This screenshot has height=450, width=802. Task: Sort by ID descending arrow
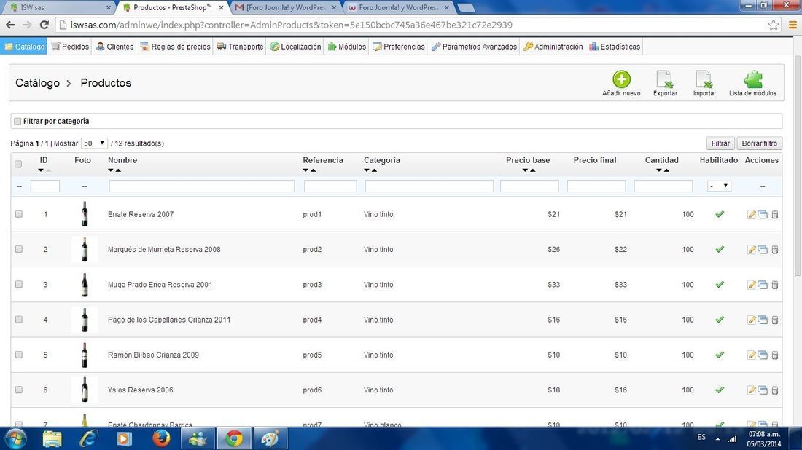[x=41, y=170]
